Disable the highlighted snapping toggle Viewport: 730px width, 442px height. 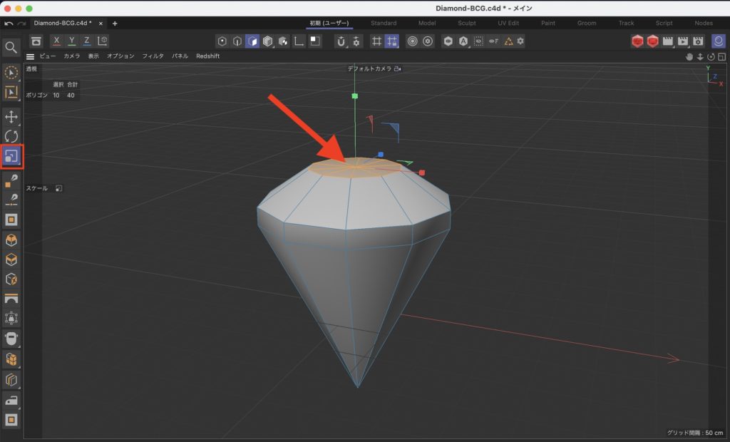(390, 41)
